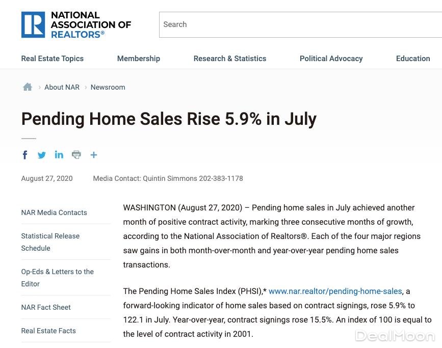Share the article on Twitter

pyautogui.click(x=42, y=155)
